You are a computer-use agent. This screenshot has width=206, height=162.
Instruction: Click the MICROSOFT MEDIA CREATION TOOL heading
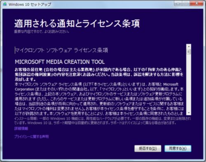(60, 62)
